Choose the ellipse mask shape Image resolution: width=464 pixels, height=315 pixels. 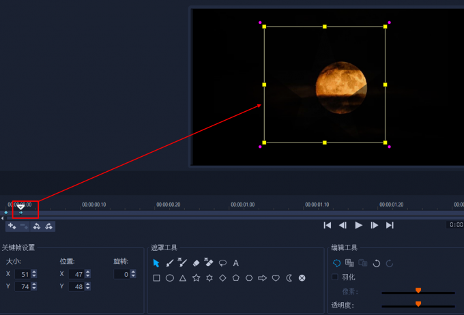(x=169, y=278)
